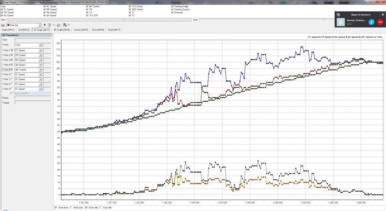Toggle the RR Speed channel checkbox

tap(45, 9)
